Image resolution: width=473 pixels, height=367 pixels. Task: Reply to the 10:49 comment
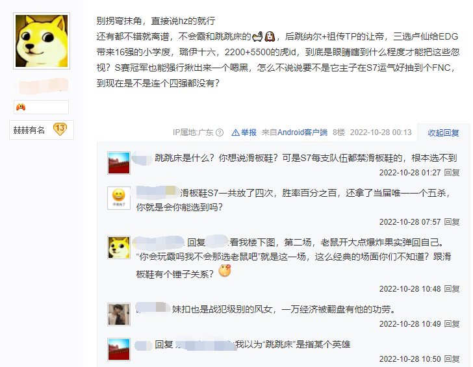pyautogui.click(x=452, y=324)
